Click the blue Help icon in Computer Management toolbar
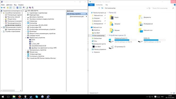Image resolution: width=176 pixels, height=99 pixels. [x=17, y=8]
